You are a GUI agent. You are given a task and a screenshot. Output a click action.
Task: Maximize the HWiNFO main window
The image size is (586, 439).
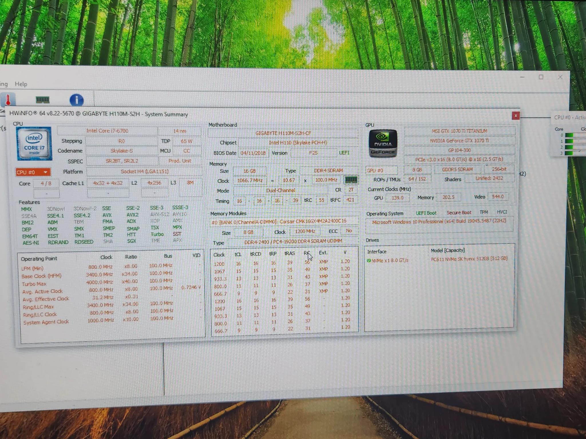pyautogui.click(x=541, y=77)
